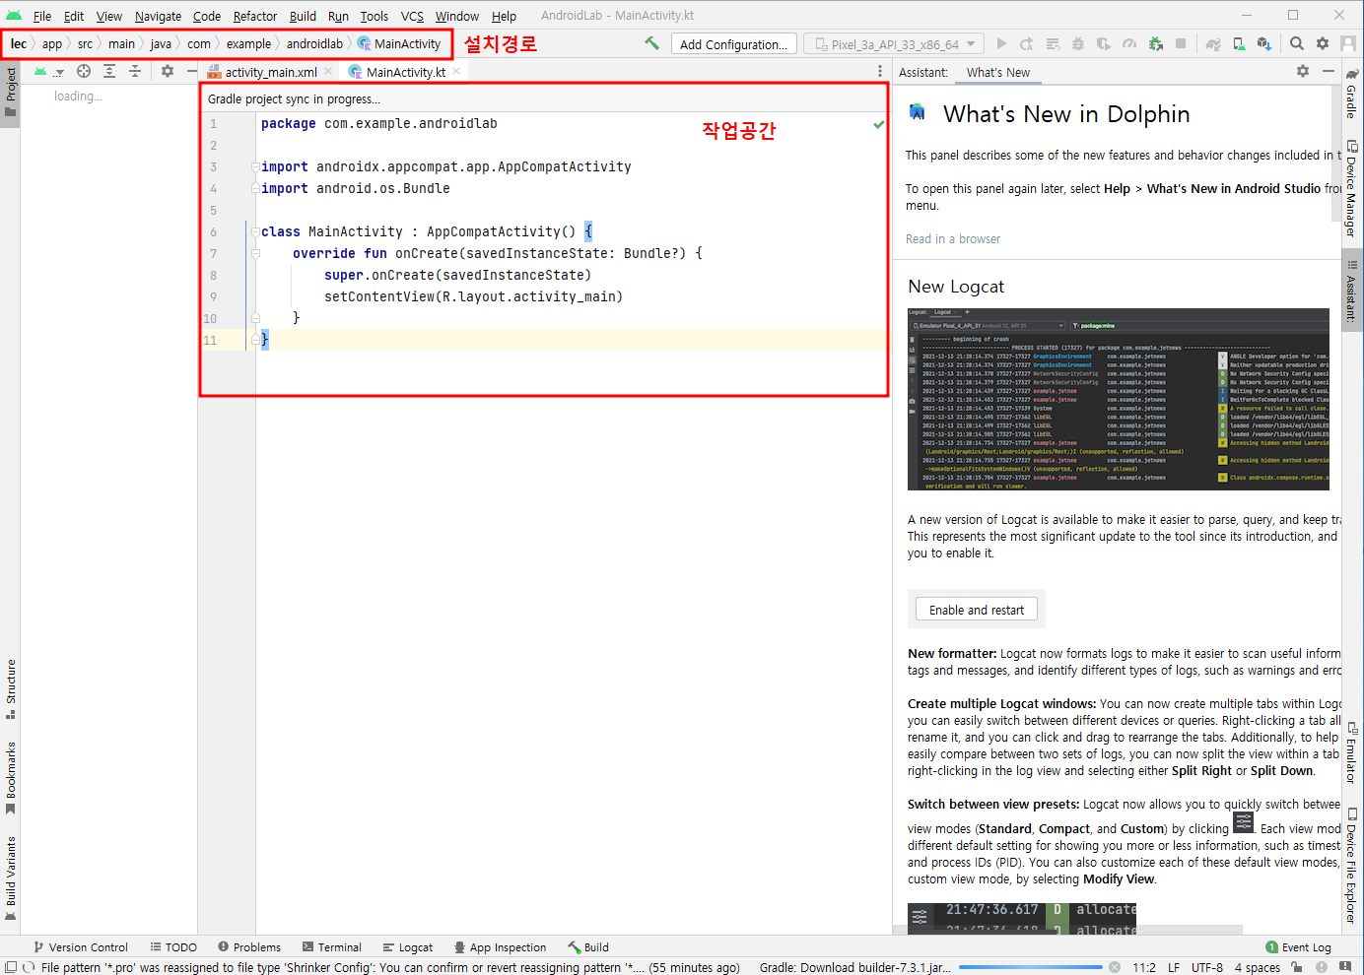
Task: Click the Read in a browser link
Action: 952,238
